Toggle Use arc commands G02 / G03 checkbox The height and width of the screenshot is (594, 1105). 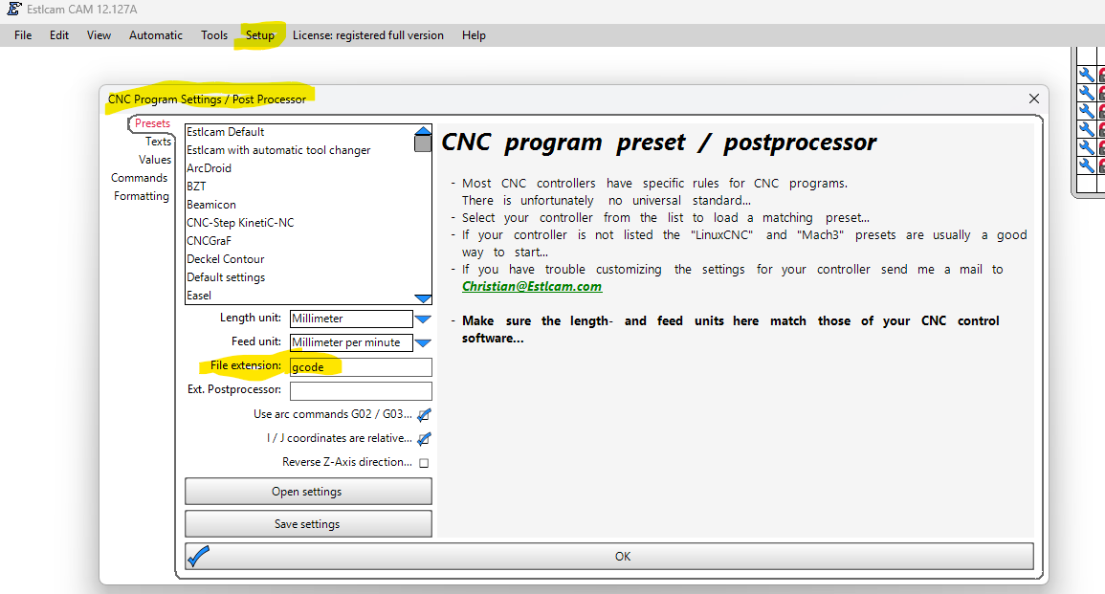[x=424, y=415]
